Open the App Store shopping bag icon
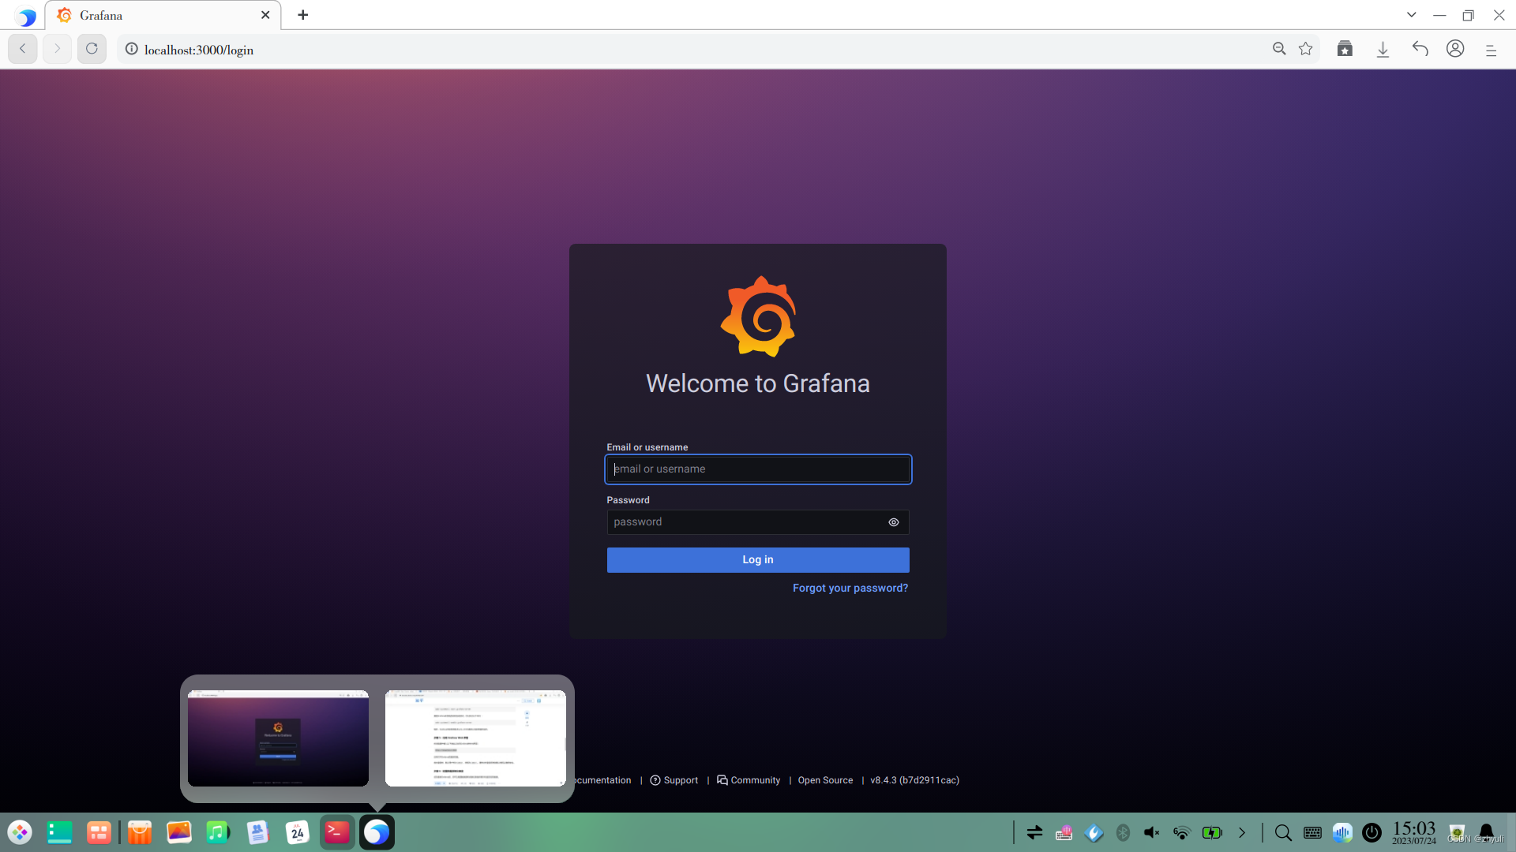The width and height of the screenshot is (1516, 852). 140,832
